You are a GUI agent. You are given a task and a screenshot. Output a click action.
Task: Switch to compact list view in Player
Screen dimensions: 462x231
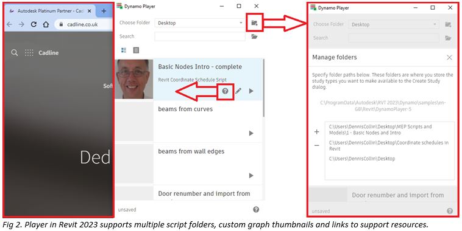coord(136,50)
